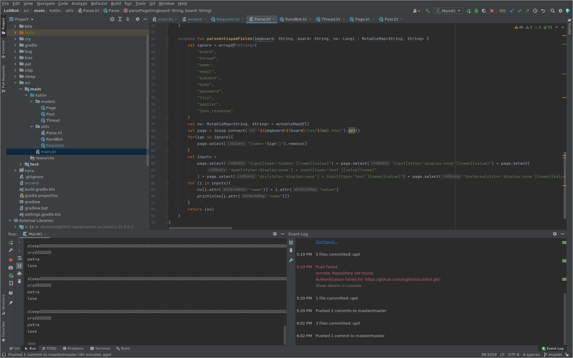Image resolution: width=573 pixels, height=358 pixels.
Task: Click the Debug bug icon in toolbar
Action: [x=476, y=11]
